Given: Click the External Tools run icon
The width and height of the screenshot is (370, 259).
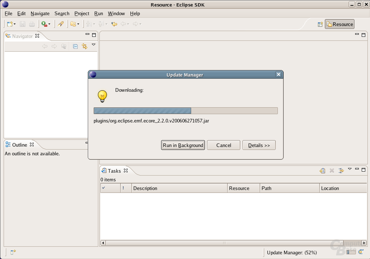Looking at the screenshot, I should pyautogui.click(x=44, y=24).
